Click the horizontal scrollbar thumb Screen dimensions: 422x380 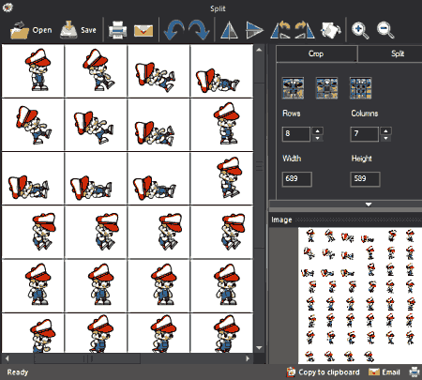coord(87,358)
